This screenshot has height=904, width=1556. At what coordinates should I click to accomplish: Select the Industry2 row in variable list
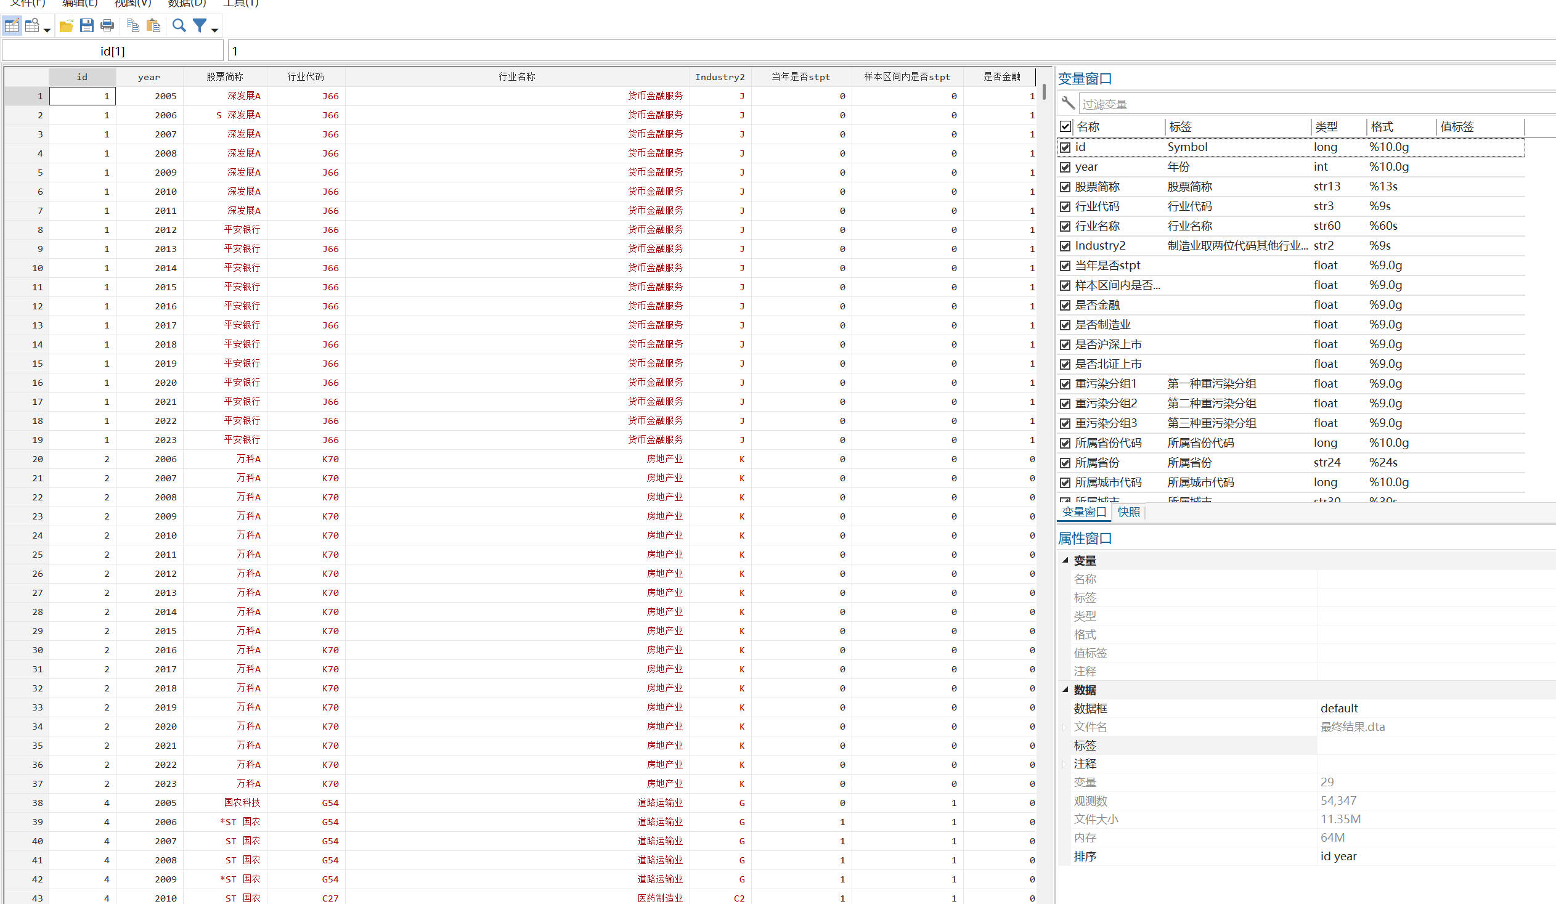(1100, 246)
